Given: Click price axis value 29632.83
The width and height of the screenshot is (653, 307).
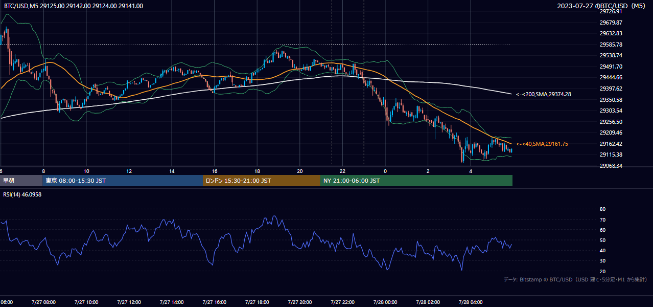Looking at the screenshot, I should point(611,33).
